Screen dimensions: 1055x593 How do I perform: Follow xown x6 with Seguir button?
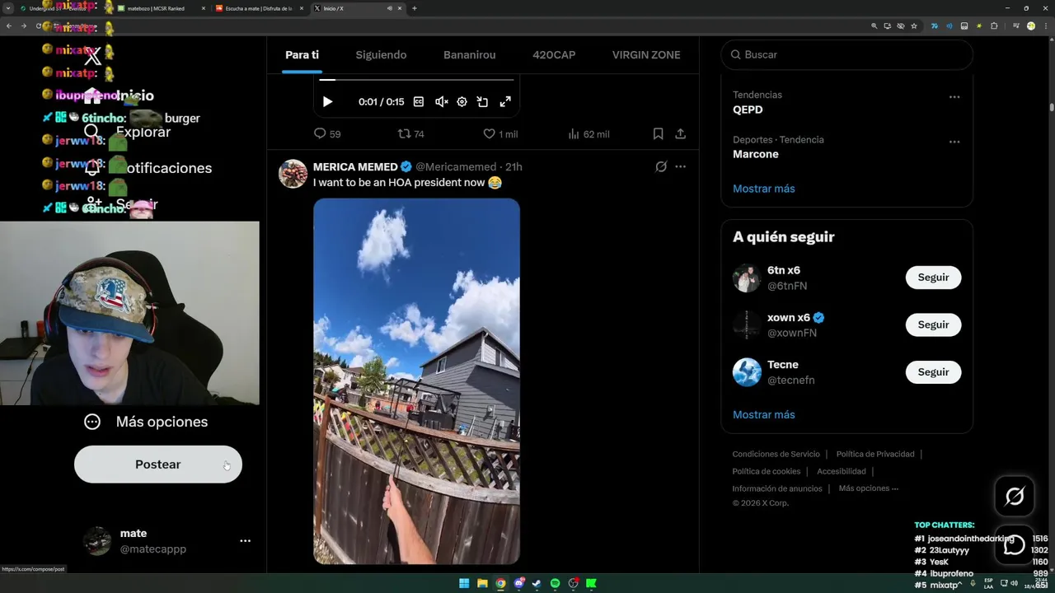click(933, 325)
